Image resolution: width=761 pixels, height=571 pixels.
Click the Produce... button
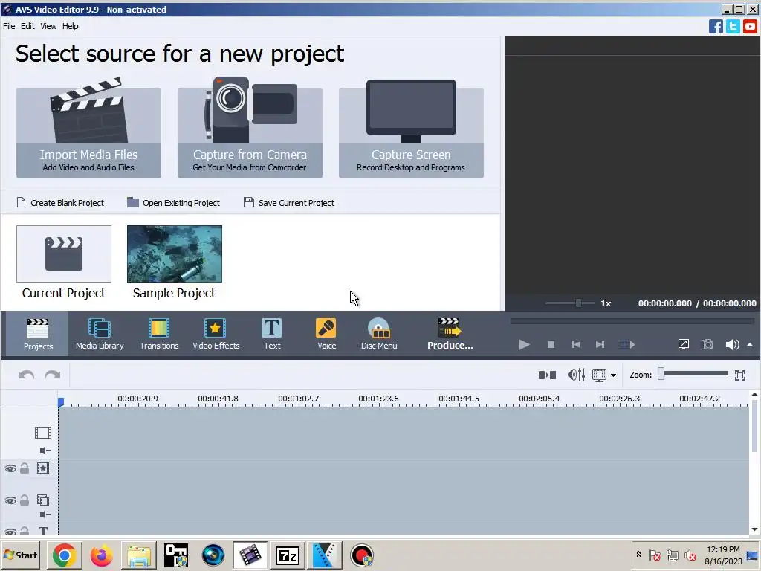(450, 334)
